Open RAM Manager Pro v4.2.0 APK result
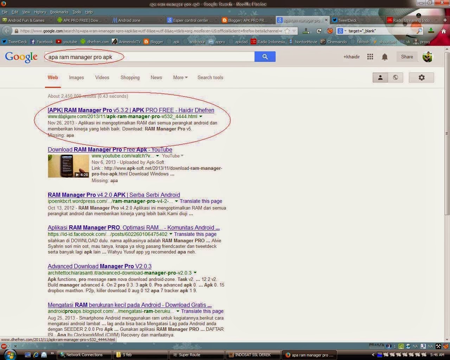This screenshot has height=360, width=450. (x=114, y=195)
